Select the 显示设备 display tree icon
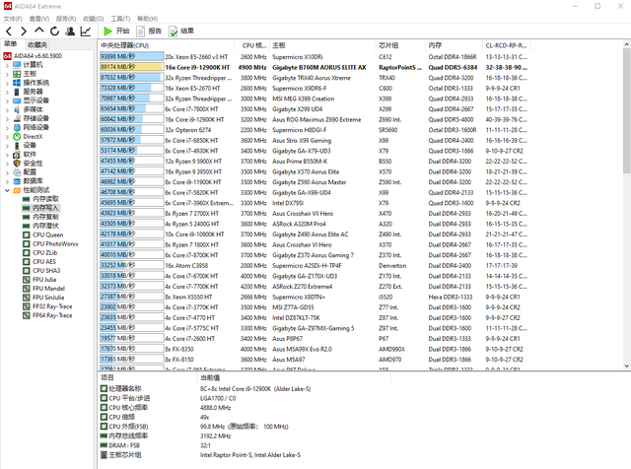631x469 pixels. [x=17, y=100]
